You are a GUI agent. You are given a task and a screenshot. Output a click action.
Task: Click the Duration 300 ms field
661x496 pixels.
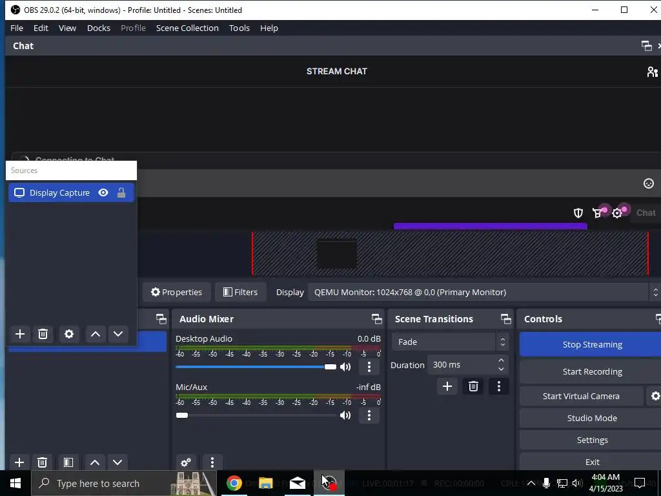[462, 365]
